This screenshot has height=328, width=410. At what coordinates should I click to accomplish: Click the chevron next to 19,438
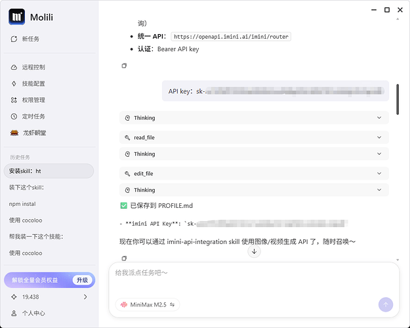(85, 297)
